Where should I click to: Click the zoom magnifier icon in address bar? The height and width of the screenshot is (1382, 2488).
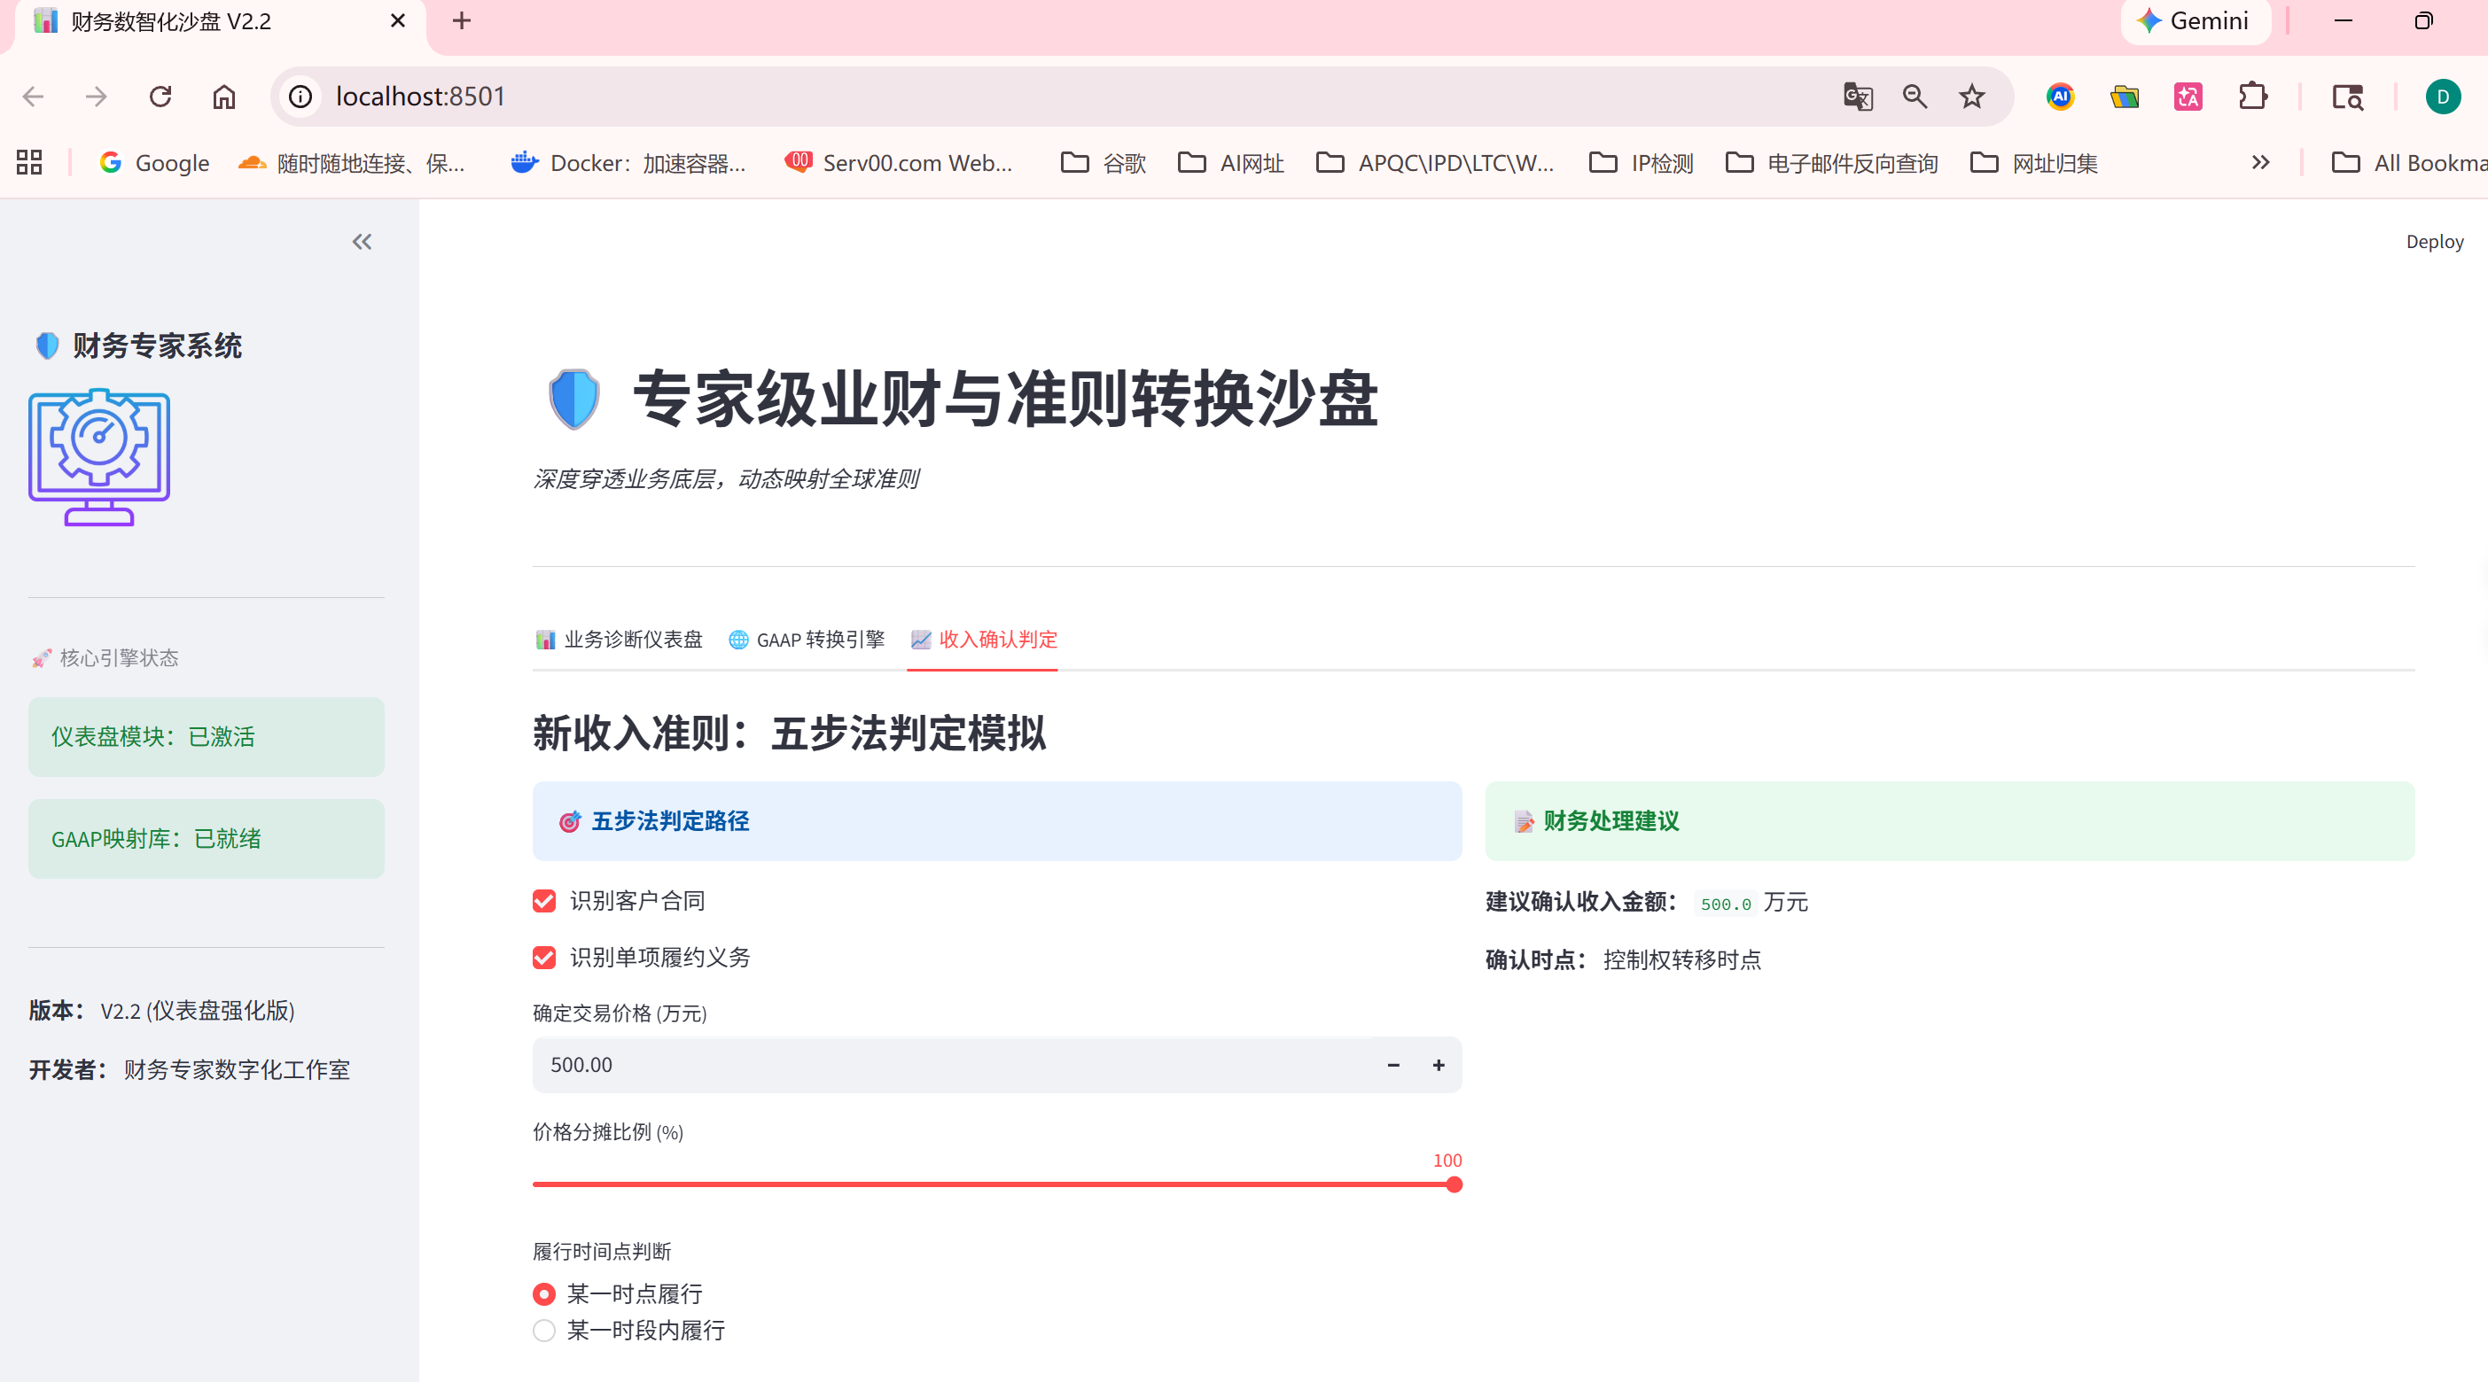click(1915, 97)
